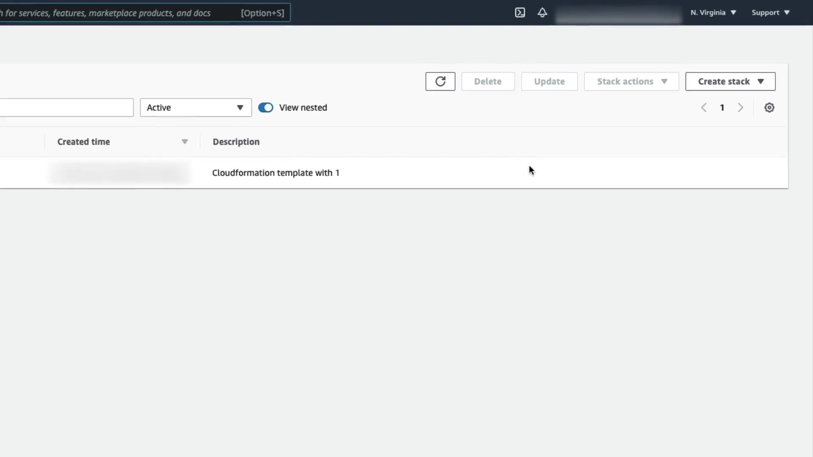Open the notifications bell
This screenshot has width=813, height=457.
[542, 13]
